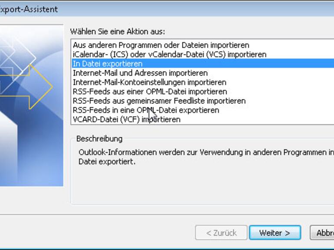Click the Export-Assistent title bar
Screen dimensions: 334x250
point(167,9)
